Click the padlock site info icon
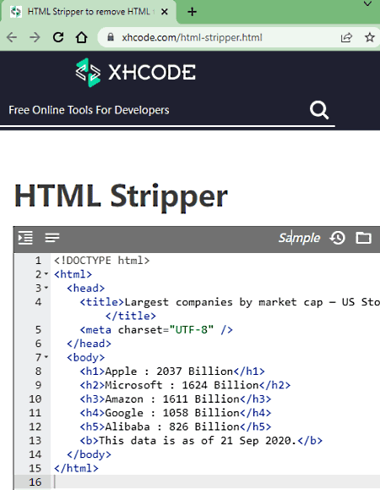Screen dimensions: 380x490 [111, 37]
